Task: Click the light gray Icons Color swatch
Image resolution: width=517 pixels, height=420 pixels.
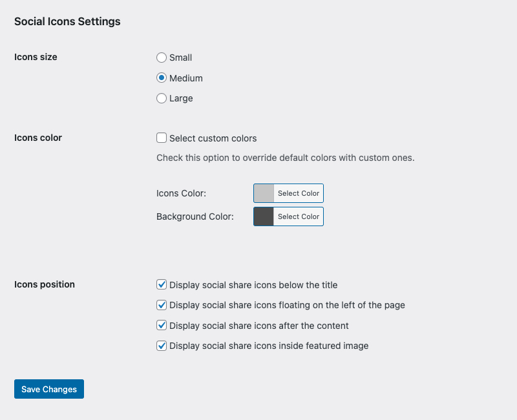Action: pos(264,193)
